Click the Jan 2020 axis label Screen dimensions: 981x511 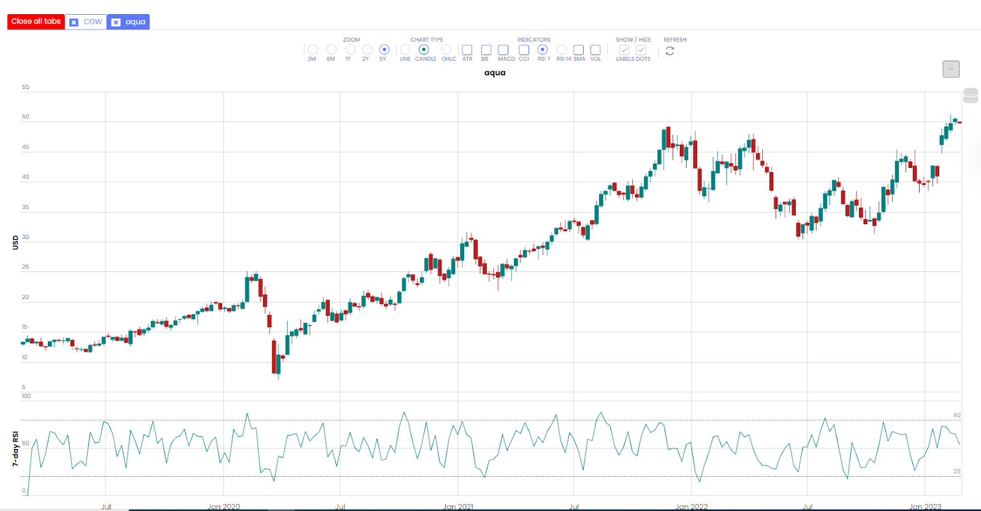pyautogui.click(x=224, y=507)
